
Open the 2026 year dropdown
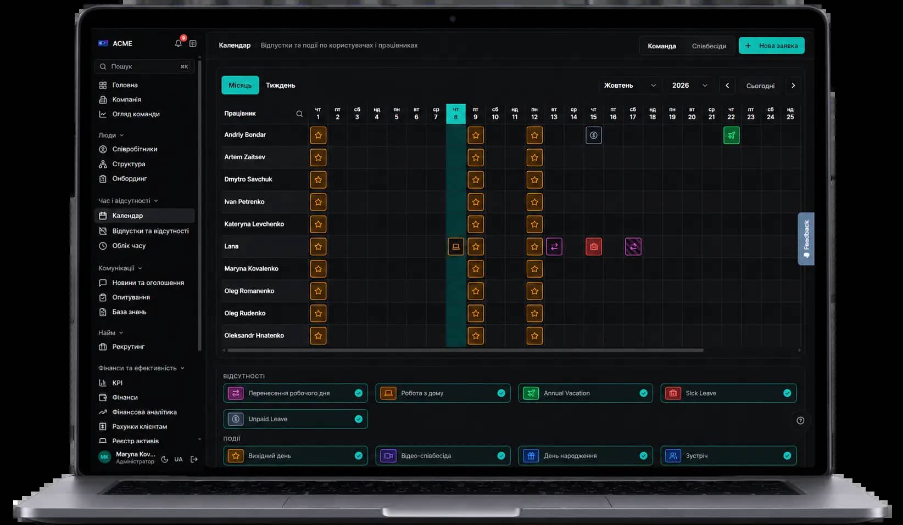click(689, 86)
